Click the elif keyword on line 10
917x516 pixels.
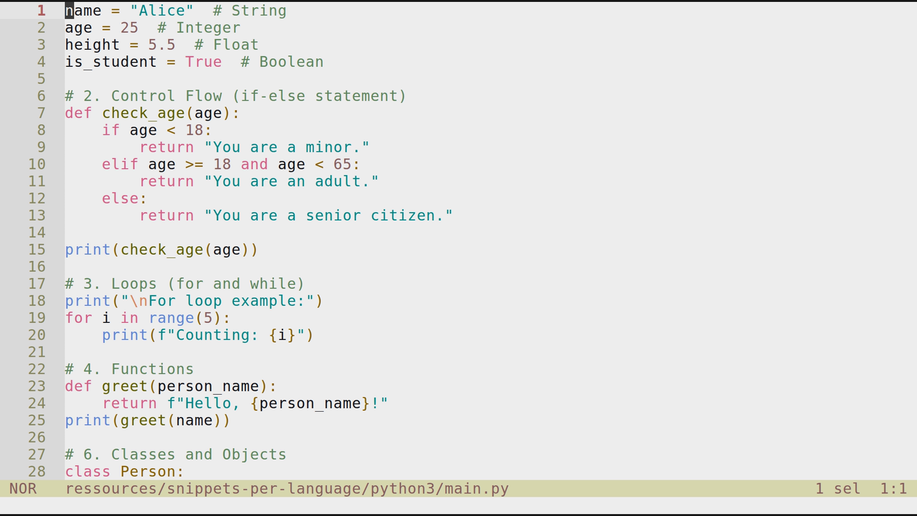click(119, 164)
